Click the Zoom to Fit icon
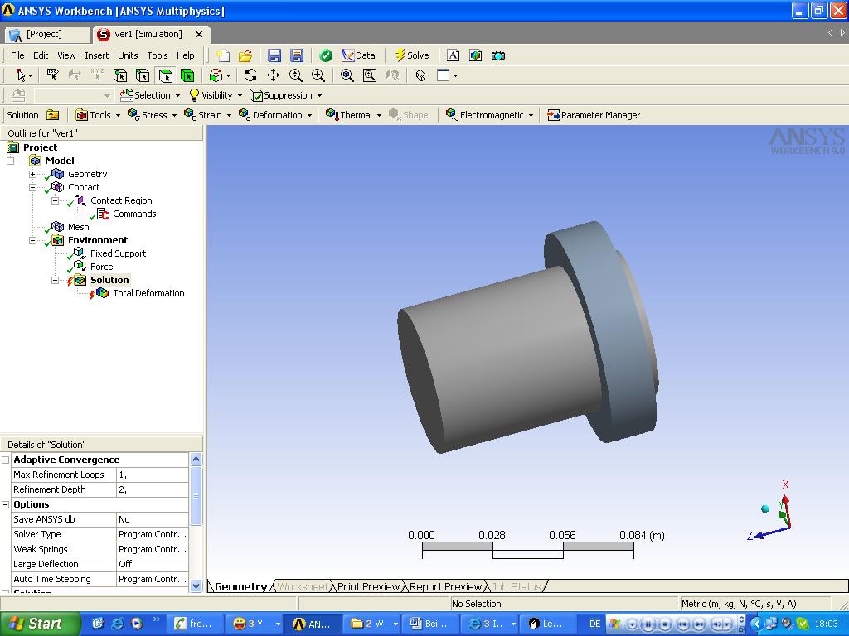The height and width of the screenshot is (636, 849). (347, 75)
